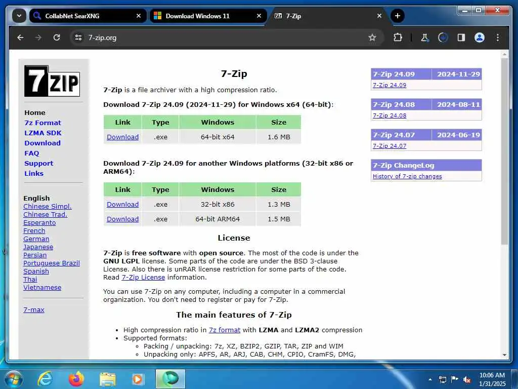Switch language to French

[x=34, y=230]
